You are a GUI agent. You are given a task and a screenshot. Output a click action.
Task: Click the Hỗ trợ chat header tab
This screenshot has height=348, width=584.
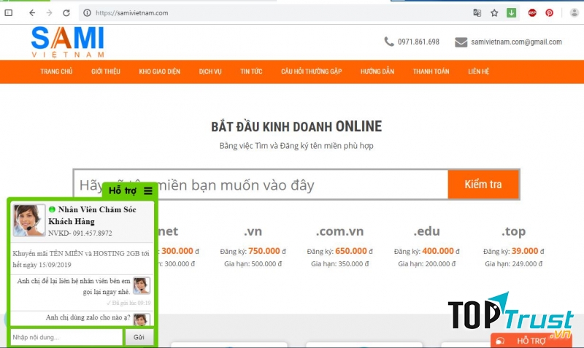point(130,190)
